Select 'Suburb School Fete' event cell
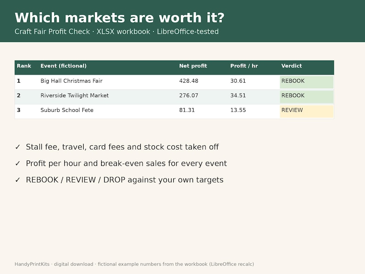This screenshot has width=365, height=274. [x=67, y=110]
